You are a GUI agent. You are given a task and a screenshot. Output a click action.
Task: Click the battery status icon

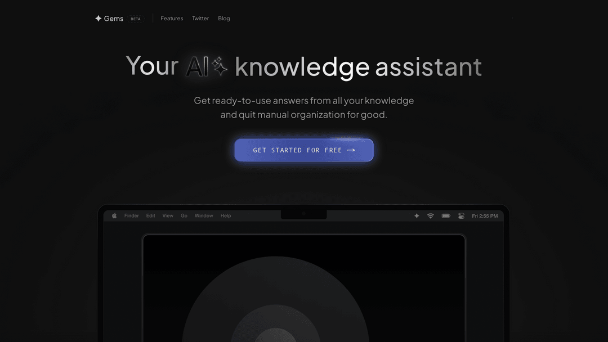(446, 216)
